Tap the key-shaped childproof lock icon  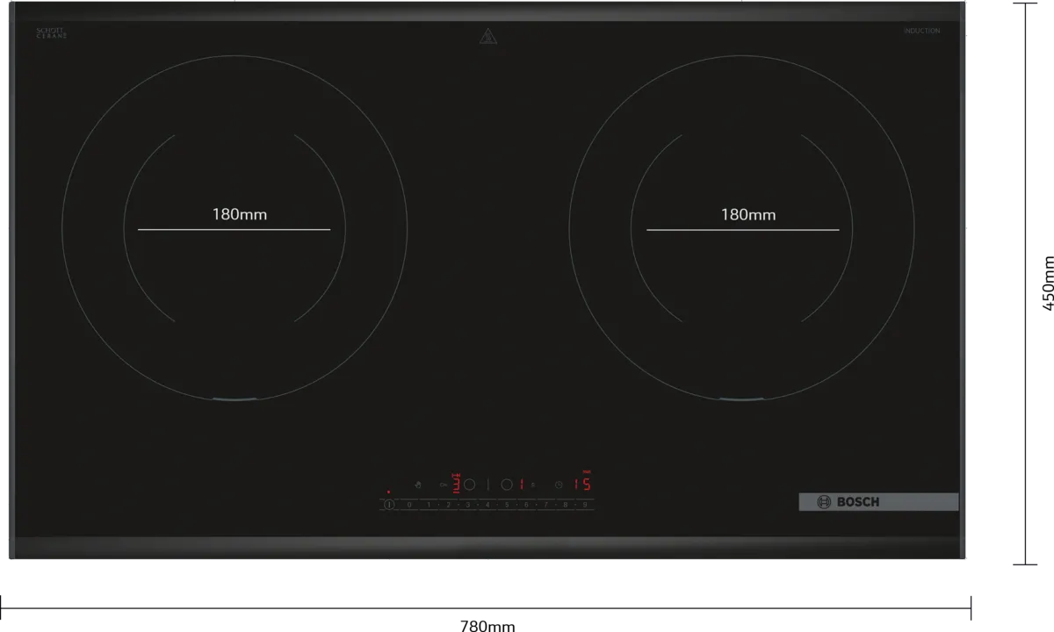(444, 485)
